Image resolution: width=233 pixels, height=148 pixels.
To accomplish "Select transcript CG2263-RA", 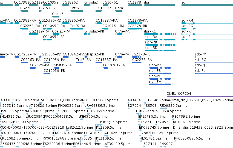I will click(30, 26).
